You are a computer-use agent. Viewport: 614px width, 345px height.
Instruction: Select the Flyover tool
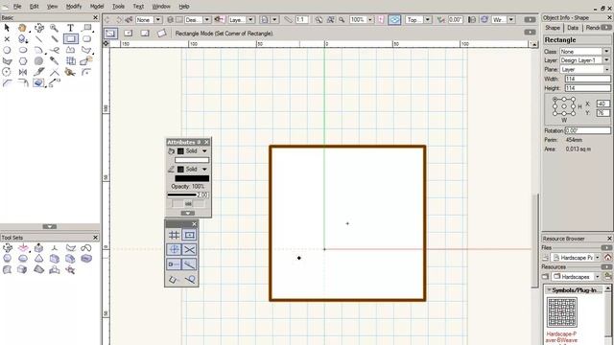point(38,28)
